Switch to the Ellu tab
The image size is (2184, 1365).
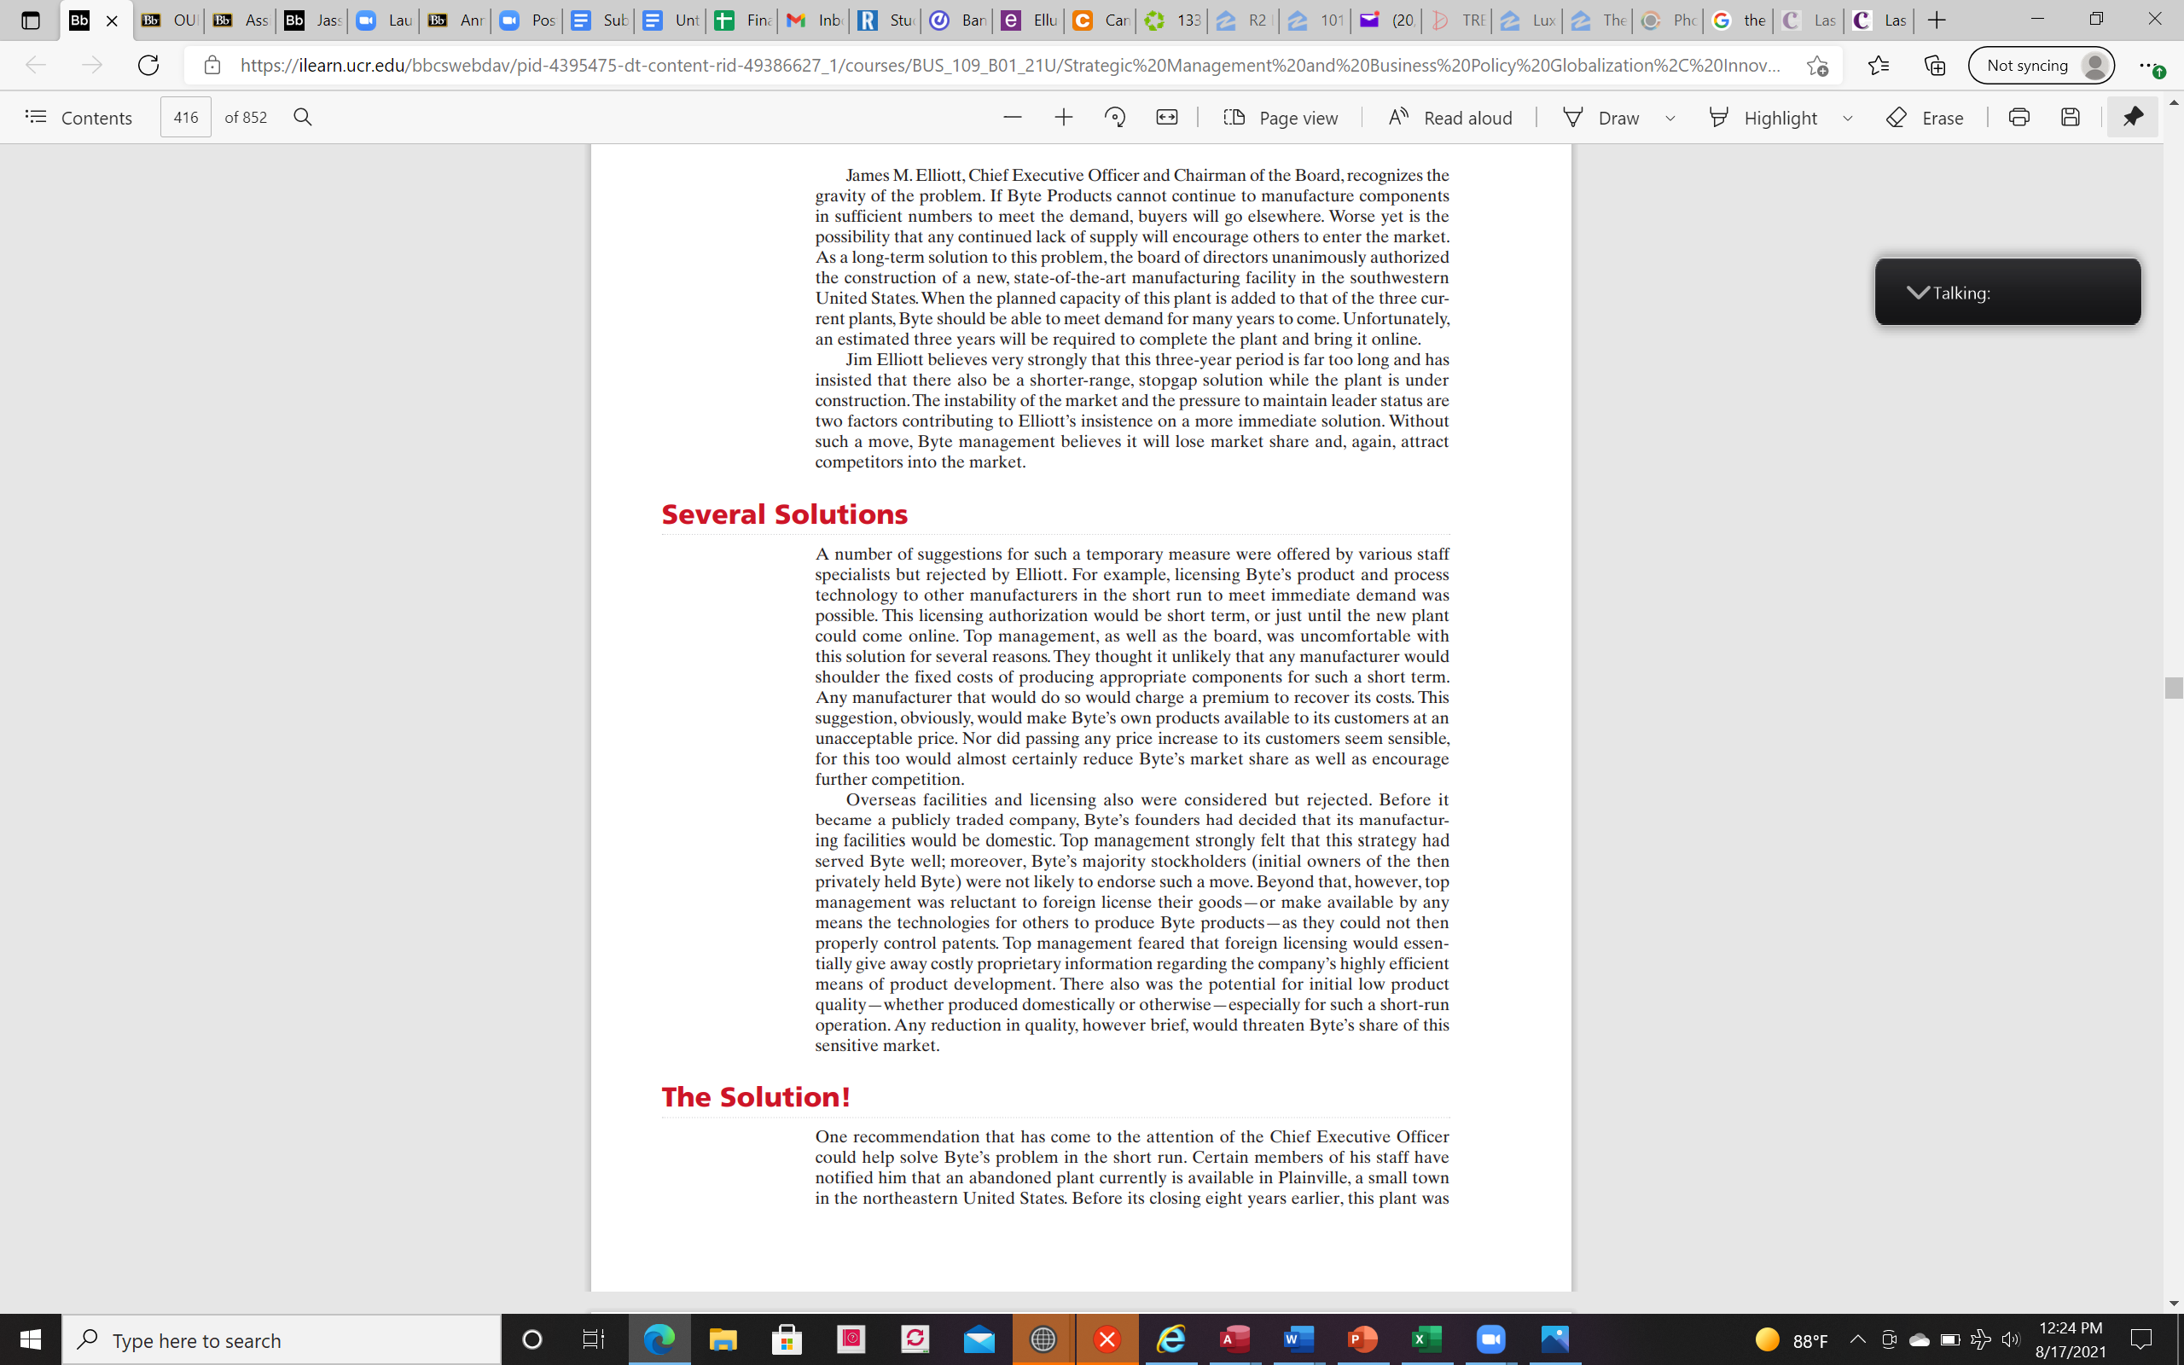point(1029,20)
